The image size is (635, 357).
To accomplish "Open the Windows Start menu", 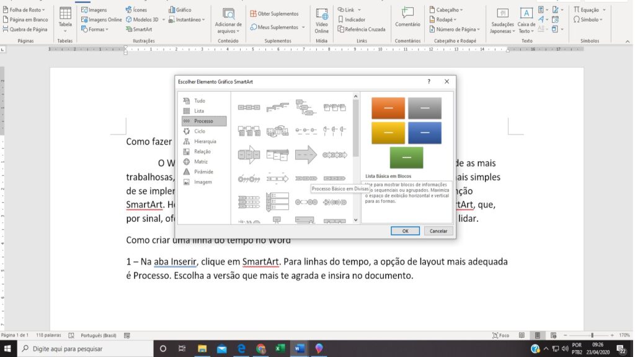I will tap(8, 348).
